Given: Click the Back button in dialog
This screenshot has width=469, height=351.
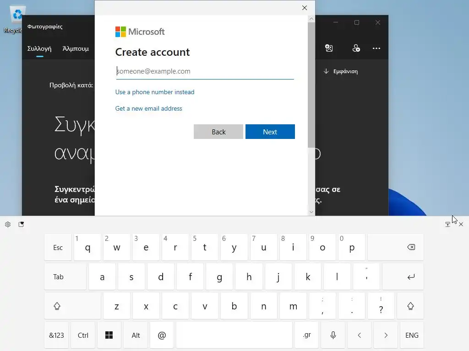Looking at the screenshot, I should click(x=218, y=132).
